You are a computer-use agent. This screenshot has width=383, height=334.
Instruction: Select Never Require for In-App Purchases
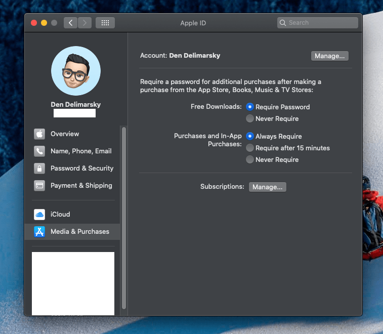pyautogui.click(x=249, y=159)
